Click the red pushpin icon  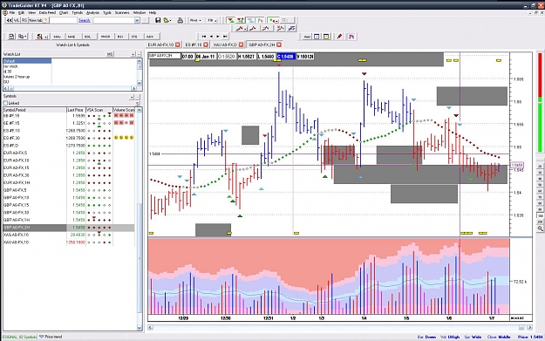pos(339,37)
